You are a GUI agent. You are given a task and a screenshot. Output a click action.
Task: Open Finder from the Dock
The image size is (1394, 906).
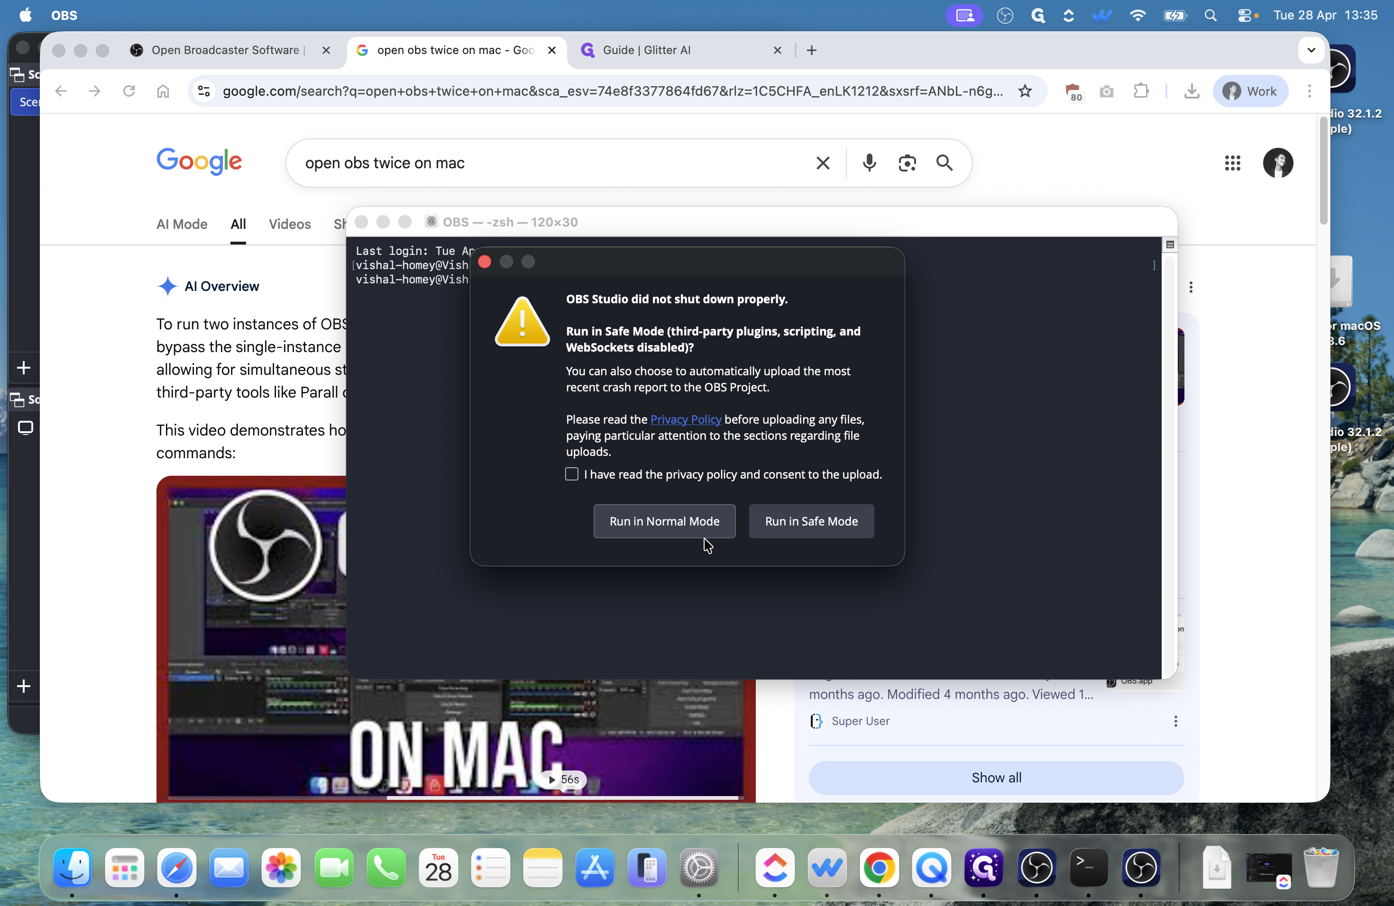point(73,867)
